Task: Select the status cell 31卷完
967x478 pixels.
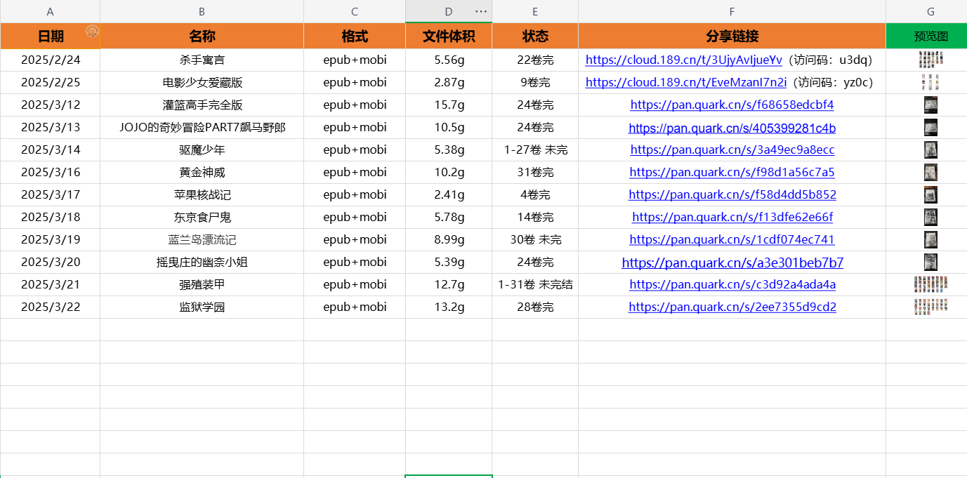Action: point(535,173)
